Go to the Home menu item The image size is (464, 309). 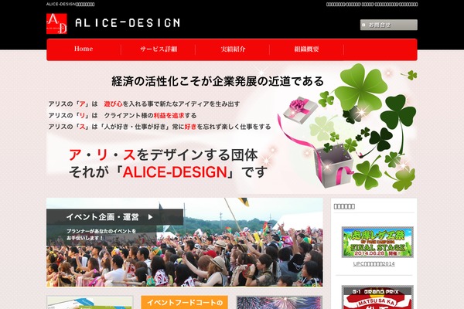(84, 49)
